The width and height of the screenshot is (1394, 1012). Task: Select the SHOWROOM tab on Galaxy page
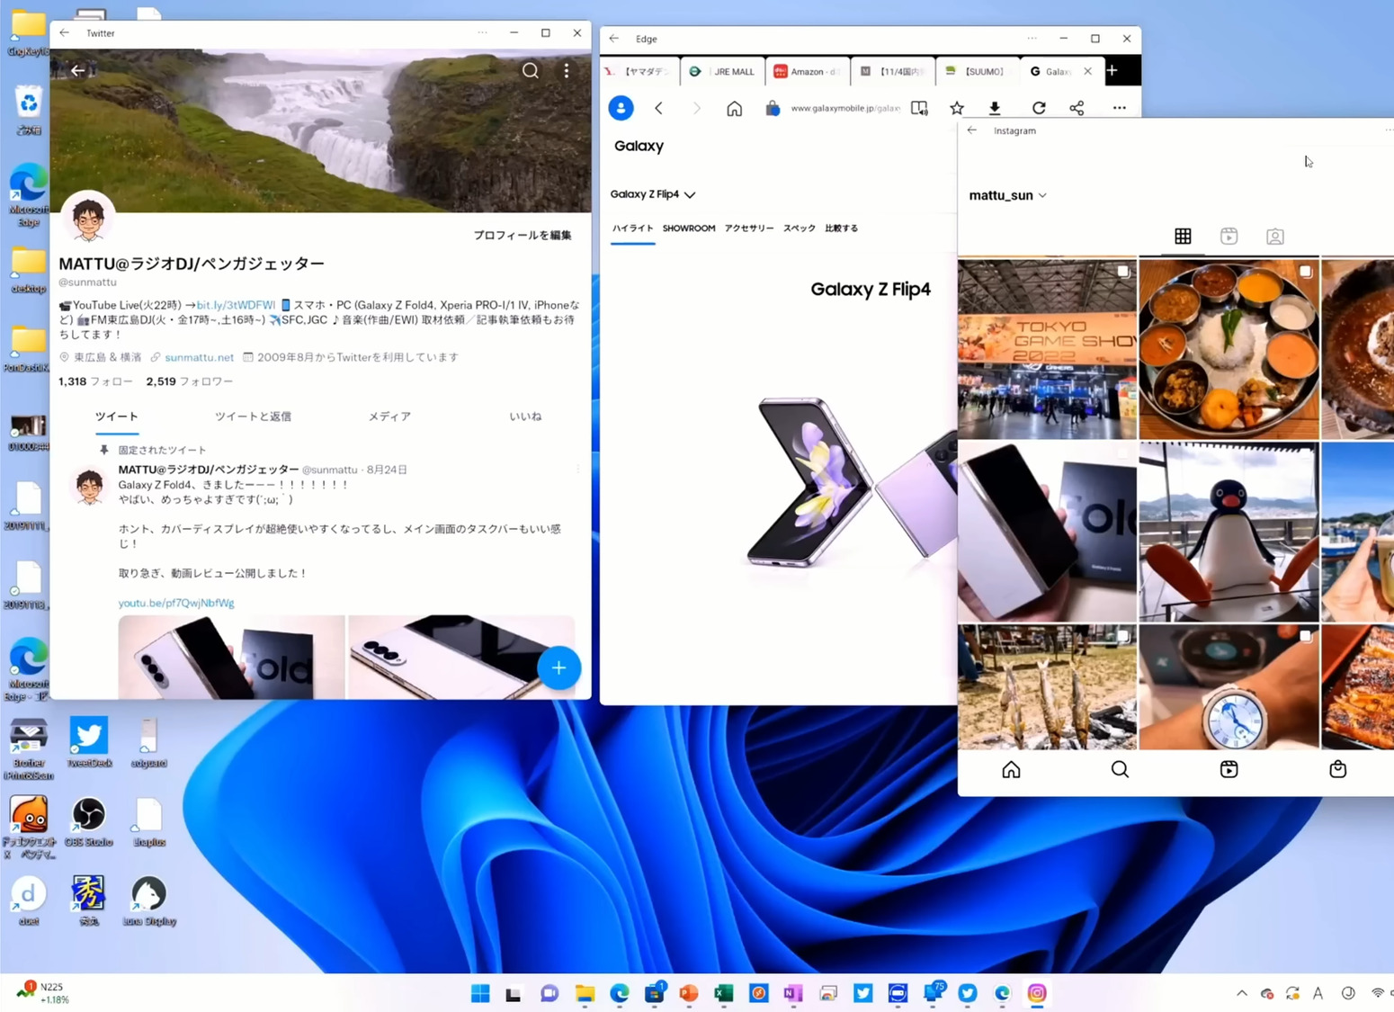click(x=689, y=228)
